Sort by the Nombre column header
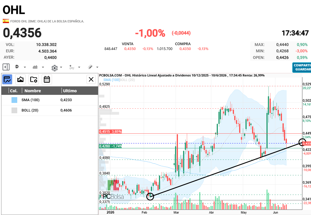Image resolution: width=311 pixels, height=215 pixels. 32,91
